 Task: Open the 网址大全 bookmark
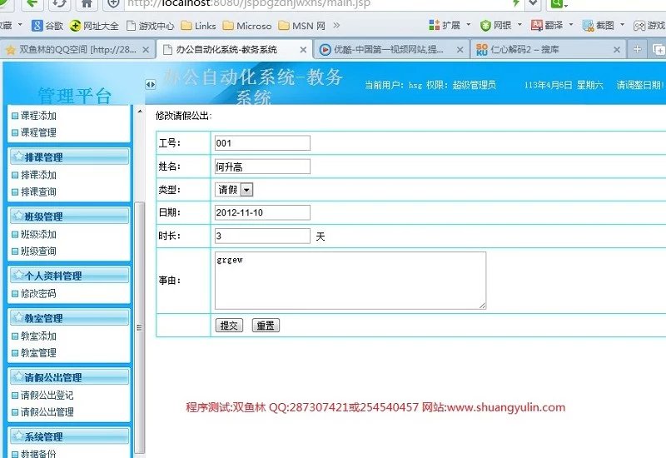(x=94, y=26)
